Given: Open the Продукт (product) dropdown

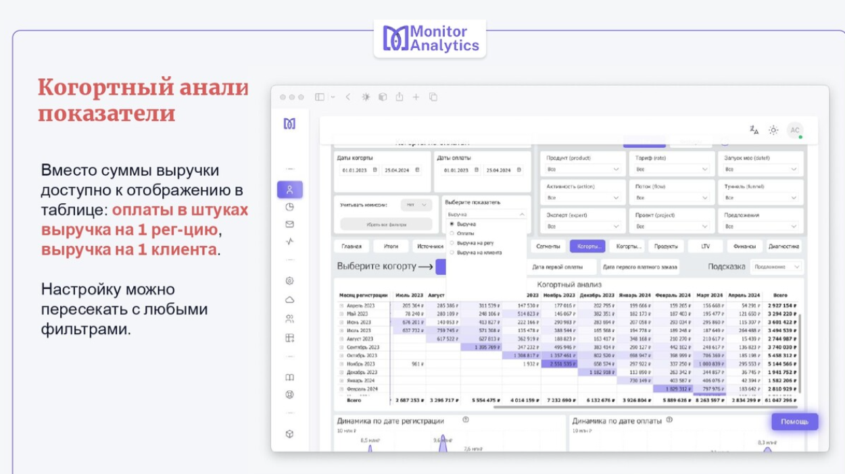Looking at the screenshot, I should (583, 169).
